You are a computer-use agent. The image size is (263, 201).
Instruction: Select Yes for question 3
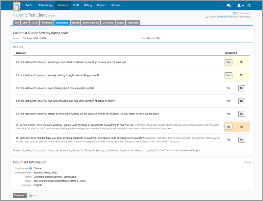click(228, 88)
